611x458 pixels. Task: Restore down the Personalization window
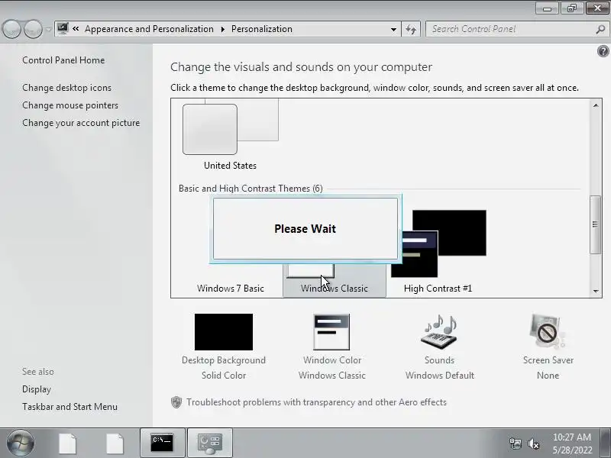coord(571,8)
